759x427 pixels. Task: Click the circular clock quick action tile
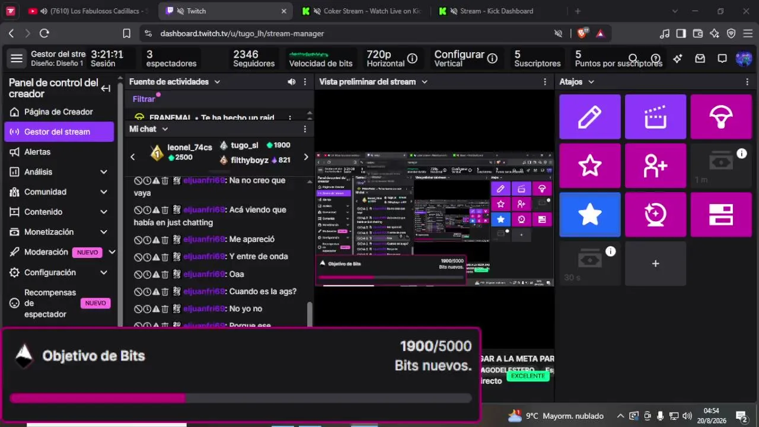coord(655,214)
